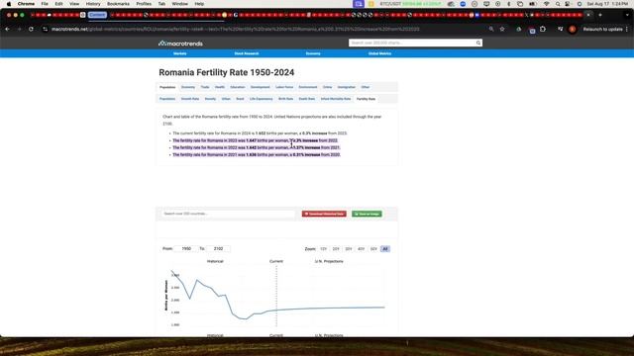
Task: Open the Fertility Rate sub-tab
Action: [366, 99]
